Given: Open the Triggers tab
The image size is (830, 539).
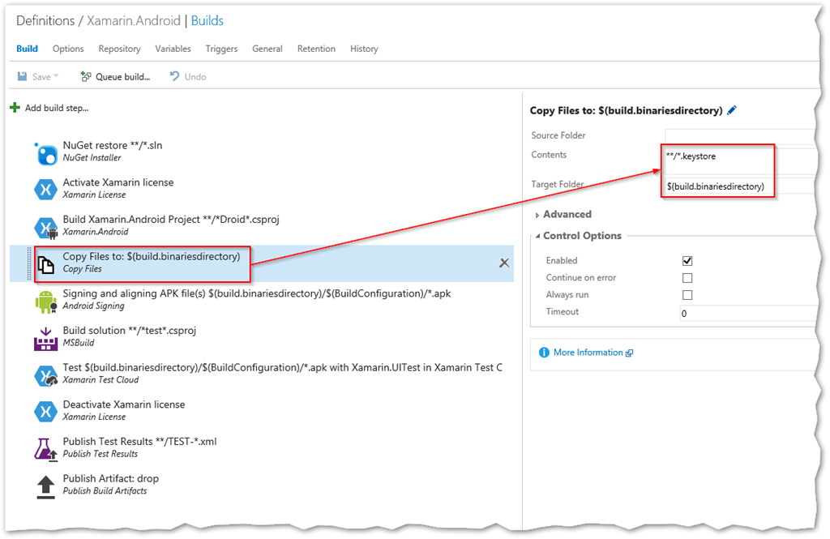Looking at the screenshot, I should coord(221,49).
